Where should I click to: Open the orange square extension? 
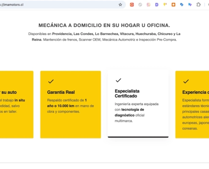tap(174, 5)
